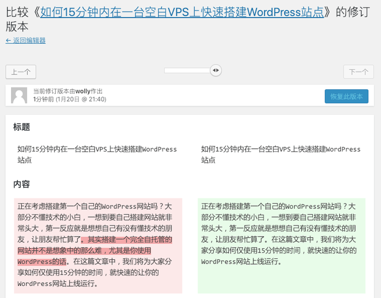The width and height of the screenshot is (381, 298).
Task: Click the 返回编辑器 link
Action: pyautogui.click(x=25, y=40)
